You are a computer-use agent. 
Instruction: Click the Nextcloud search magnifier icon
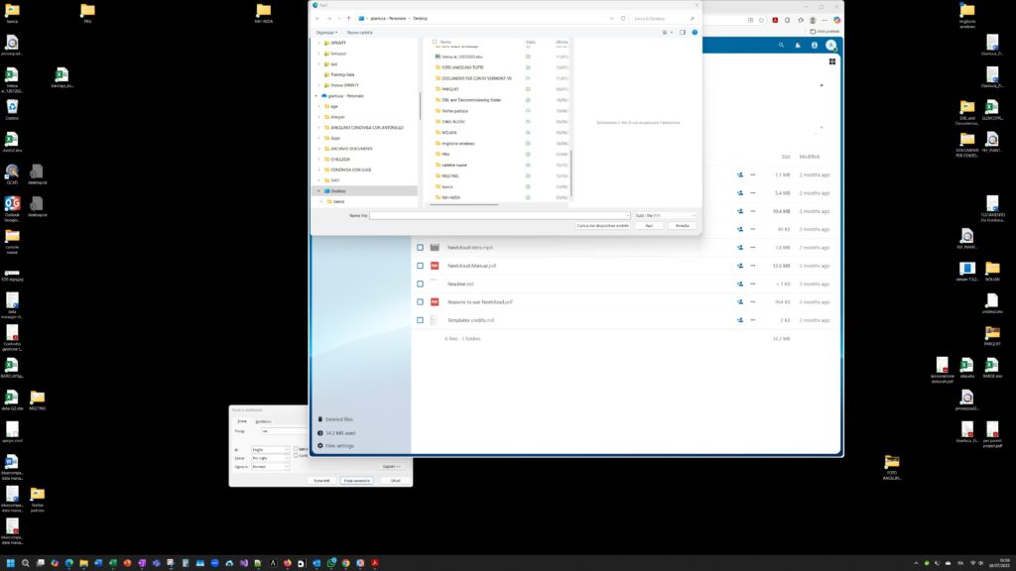pos(782,46)
